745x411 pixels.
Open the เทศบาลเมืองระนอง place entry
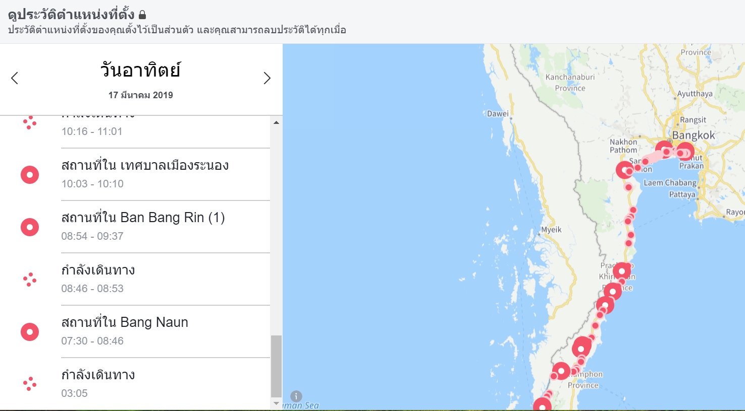[145, 165]
